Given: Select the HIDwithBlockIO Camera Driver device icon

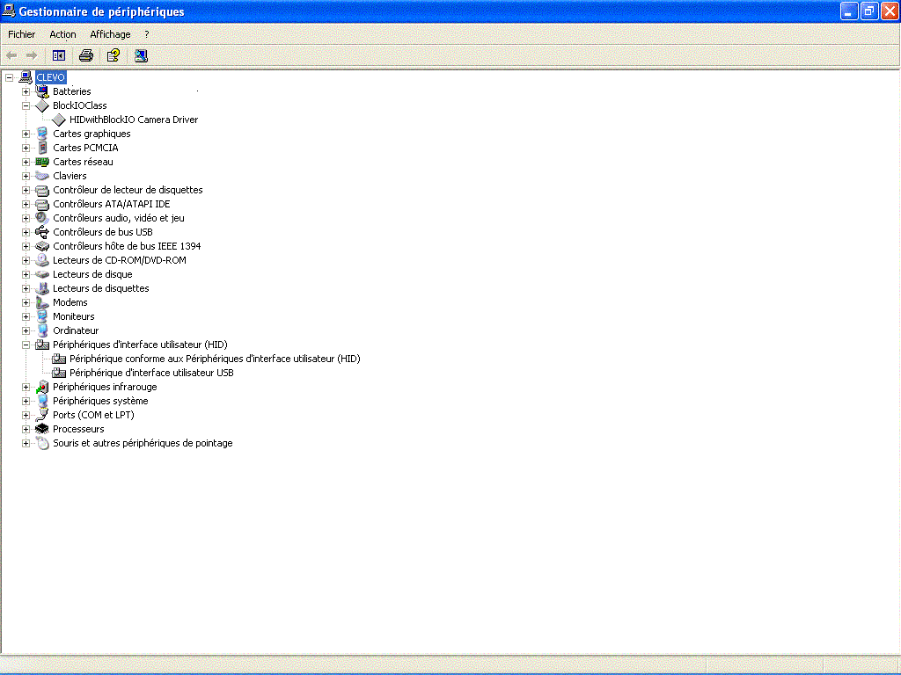Looking at the screenshot, I should (59, 120).
